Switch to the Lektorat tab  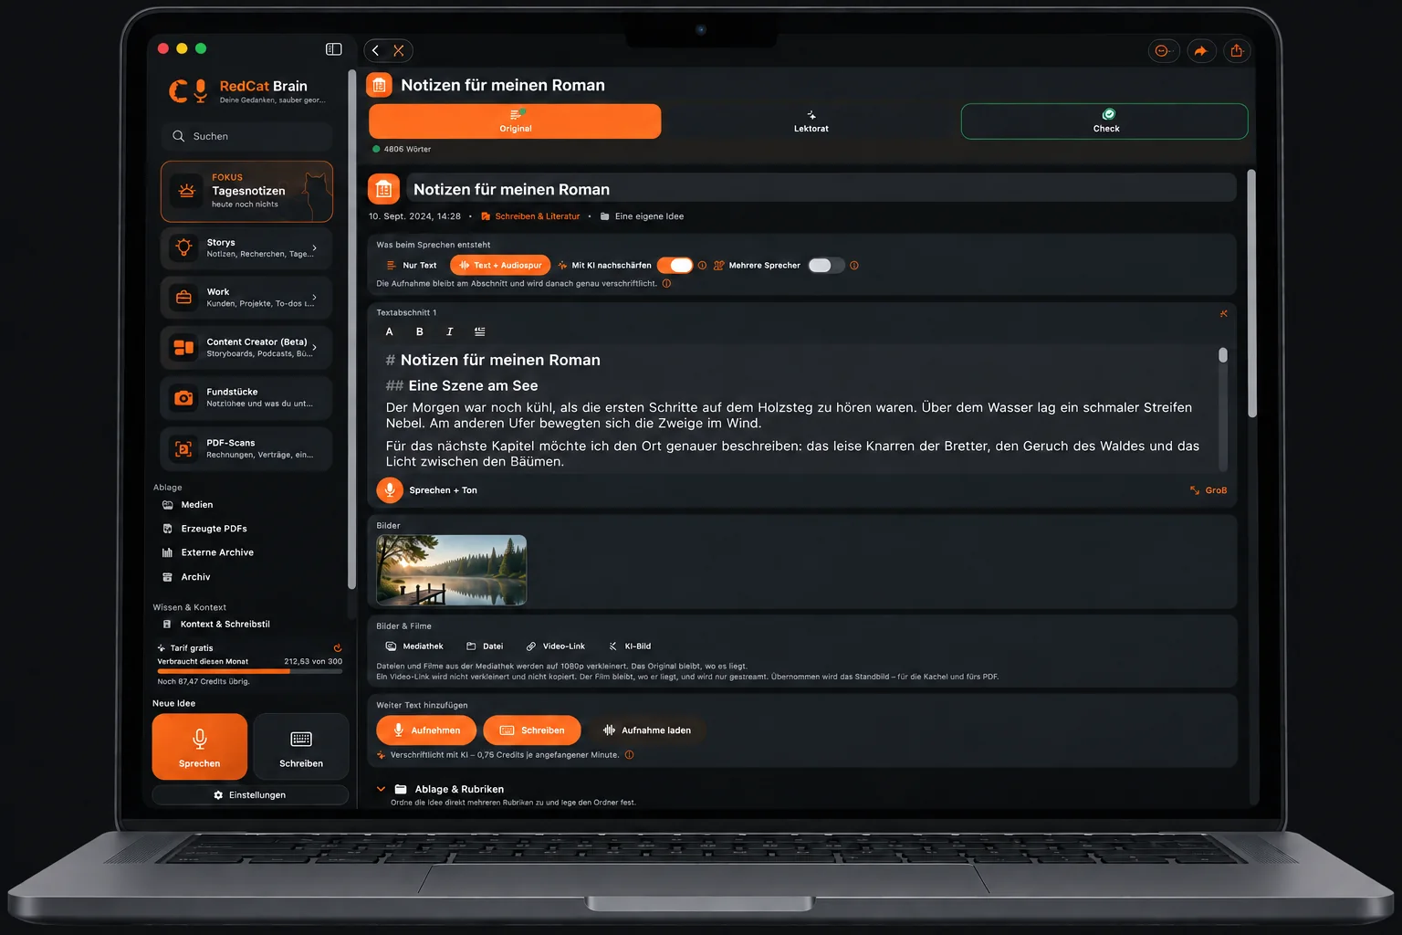[811, 121]
